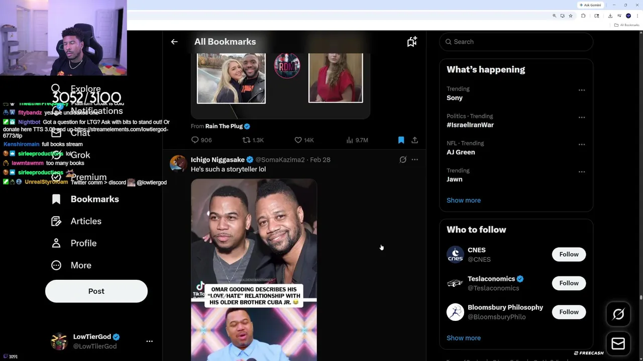Open the More menu in sidebar

tap(71, 265)
